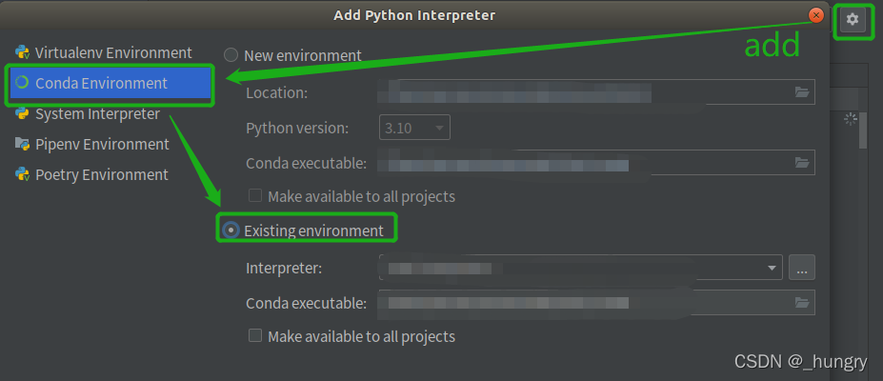Click the Conda Environment ring icon
883x381 pixels.
point(22,83)
